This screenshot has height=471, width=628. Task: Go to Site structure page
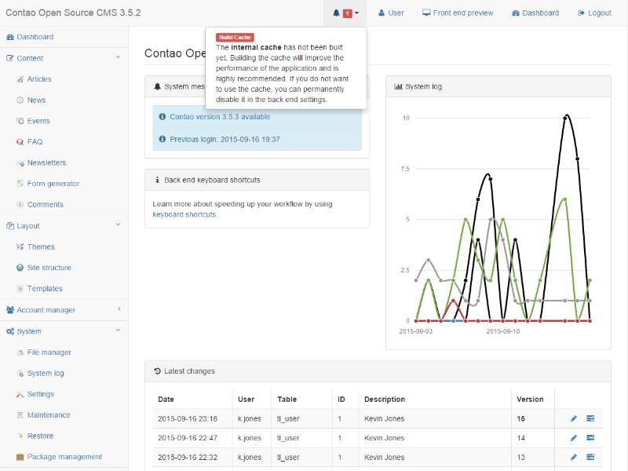coord(49,268)
